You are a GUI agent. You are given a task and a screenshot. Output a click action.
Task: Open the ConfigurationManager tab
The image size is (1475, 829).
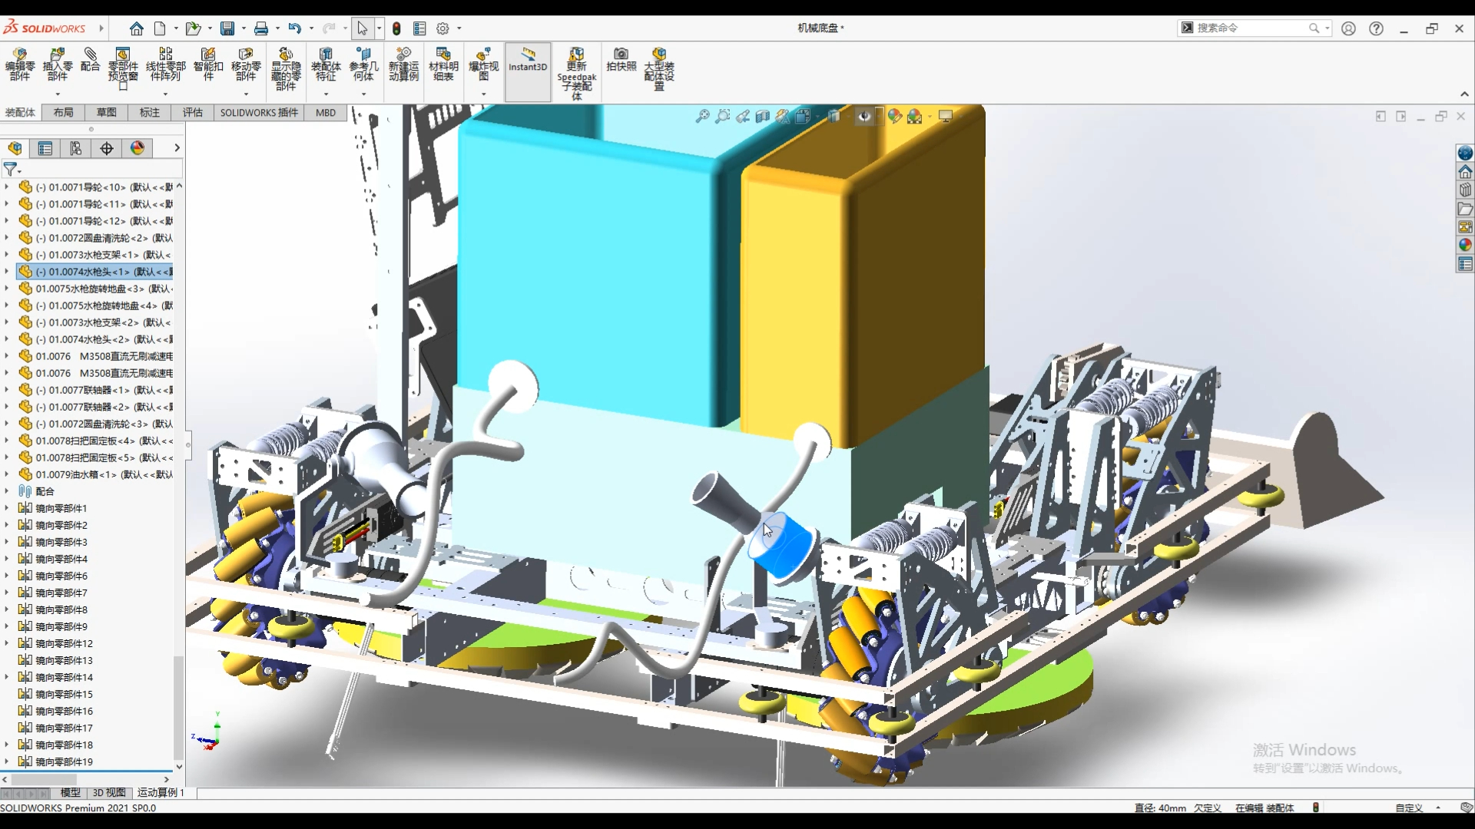[x=76, y=148]
